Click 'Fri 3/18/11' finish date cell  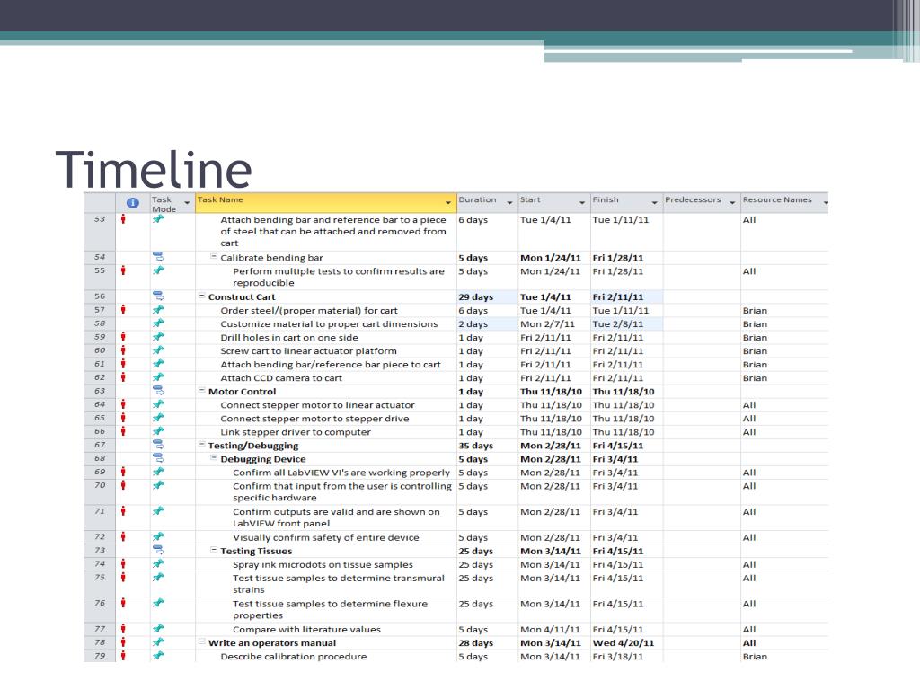click(x=626, y=657)
